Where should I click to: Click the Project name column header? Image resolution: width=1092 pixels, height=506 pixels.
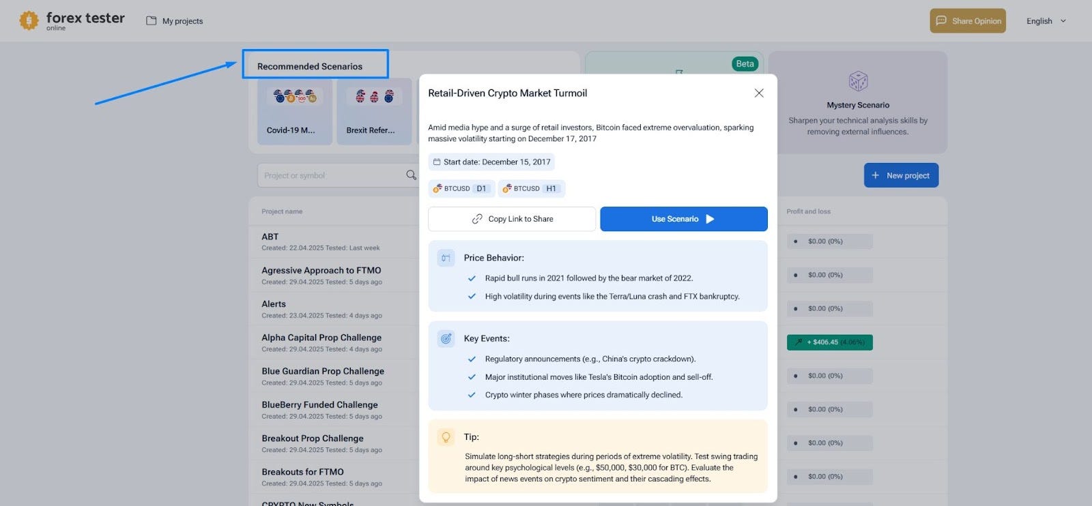tap(282, 211)
